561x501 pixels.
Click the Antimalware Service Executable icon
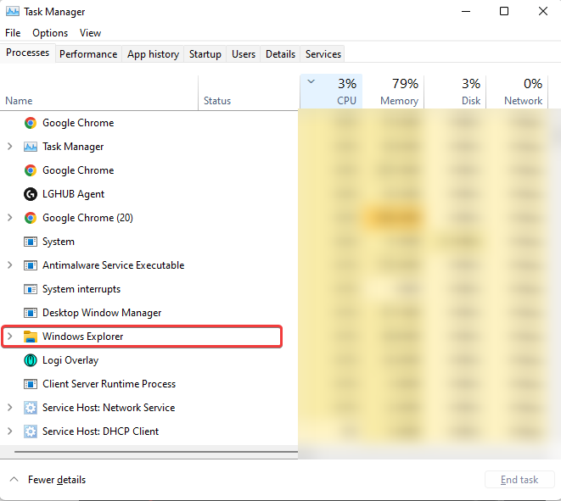[31, 265]
